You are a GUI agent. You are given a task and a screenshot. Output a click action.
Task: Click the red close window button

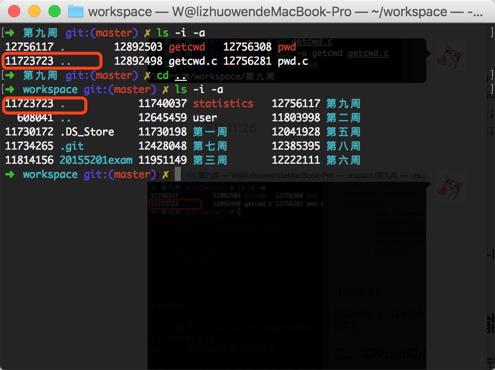(x=14, y=12)
